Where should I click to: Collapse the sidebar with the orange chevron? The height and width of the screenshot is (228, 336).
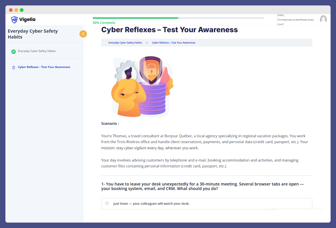[83, 34]
